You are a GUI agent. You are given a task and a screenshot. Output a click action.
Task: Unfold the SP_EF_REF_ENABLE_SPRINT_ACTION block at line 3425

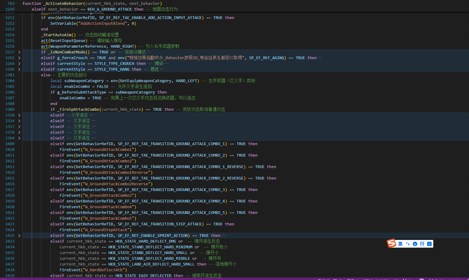coord(19,236)
